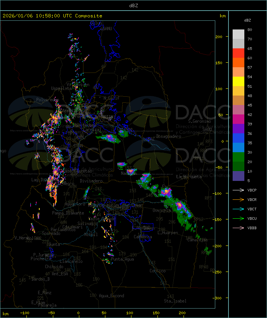The image size is (267, 318).
Task: Pick the dark orange 57-60 dBZ swatch
Action: pos(238,62)
